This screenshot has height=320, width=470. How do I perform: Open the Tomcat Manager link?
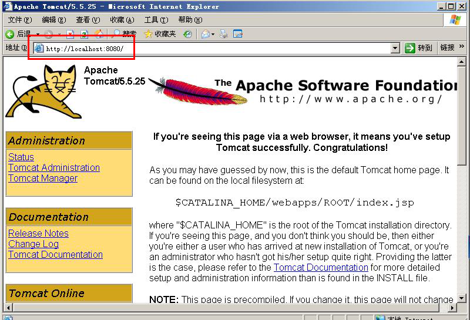point(43,178)
